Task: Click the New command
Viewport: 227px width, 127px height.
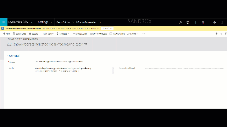Action: (x=7, y=34)
